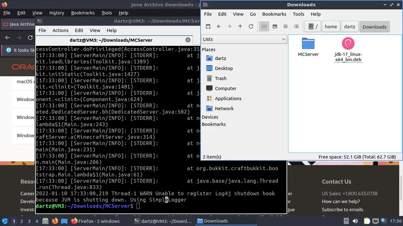Click Firefox back arrow button

pyautogui.click(x=8, y=37)
